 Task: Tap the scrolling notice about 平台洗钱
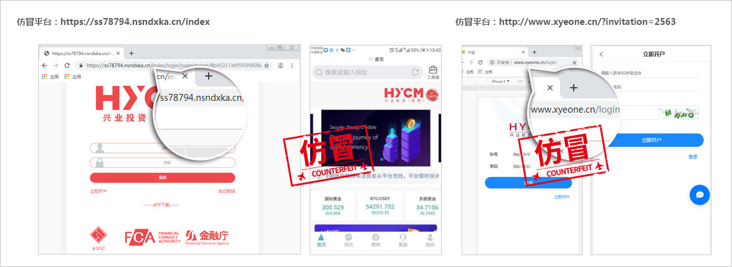378,176
